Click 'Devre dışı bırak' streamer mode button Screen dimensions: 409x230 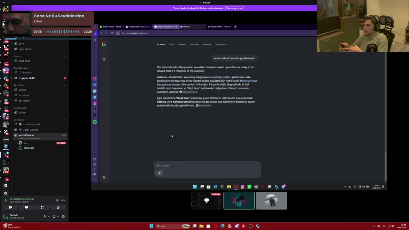click(234, 8)
